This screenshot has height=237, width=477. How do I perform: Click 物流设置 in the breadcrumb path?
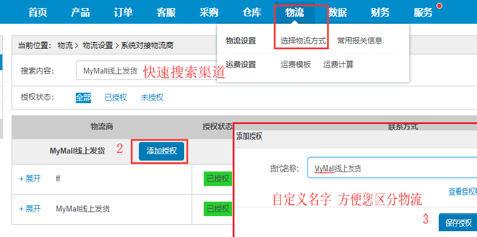98,46
